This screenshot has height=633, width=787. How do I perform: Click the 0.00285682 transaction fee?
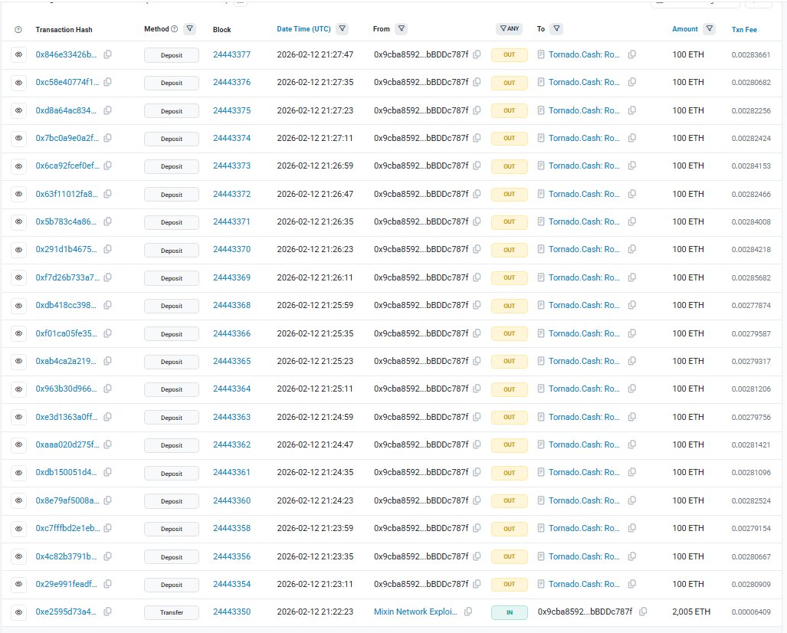pos(751,277)
